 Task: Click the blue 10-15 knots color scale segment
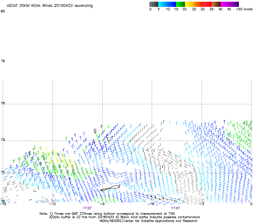pos(172,4)
